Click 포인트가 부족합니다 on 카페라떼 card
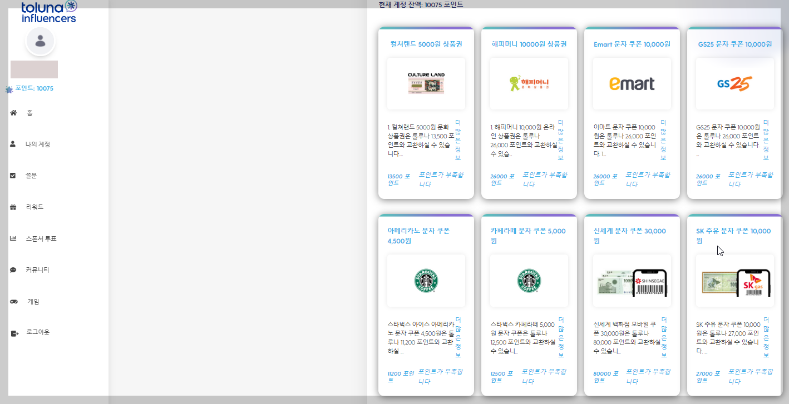Viewport: 789px width, 404px height. point(545,376)
